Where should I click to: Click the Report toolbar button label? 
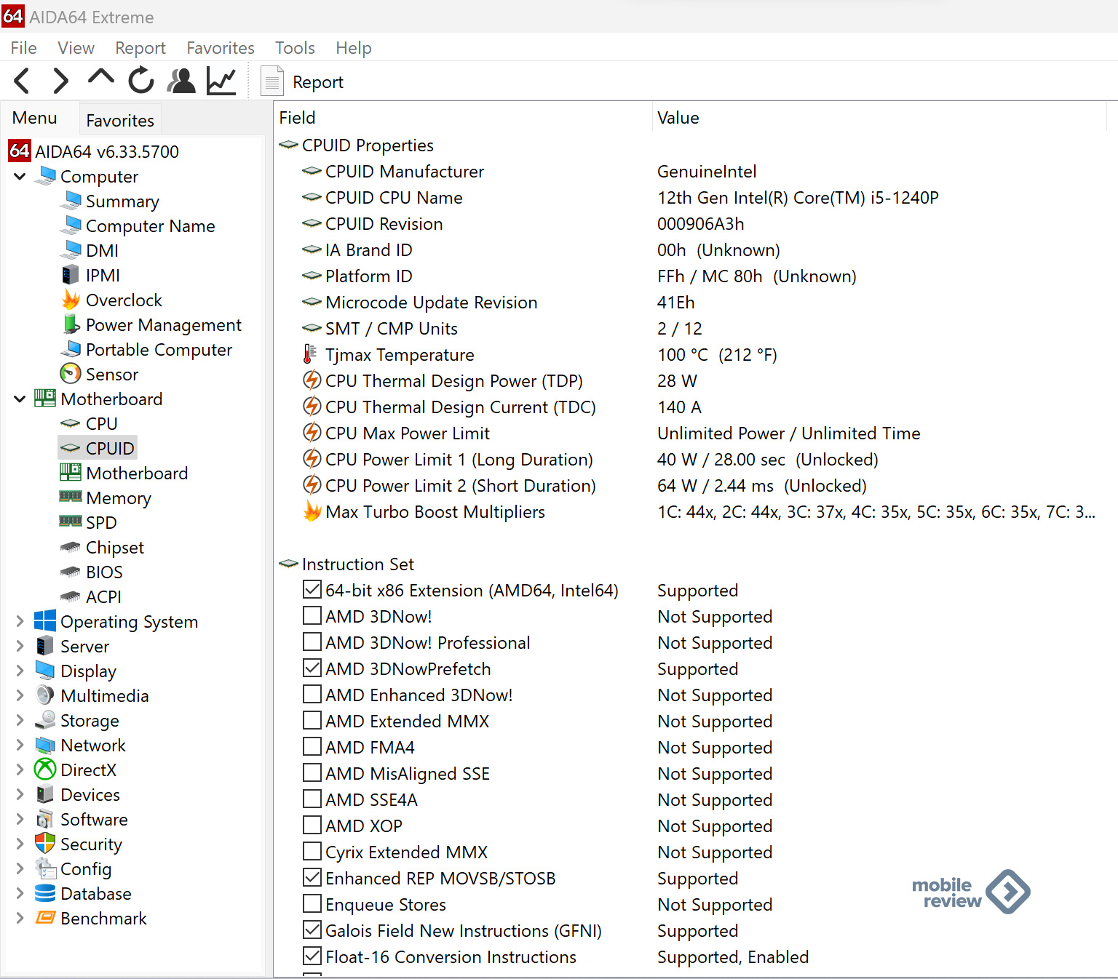coord(318,82)
